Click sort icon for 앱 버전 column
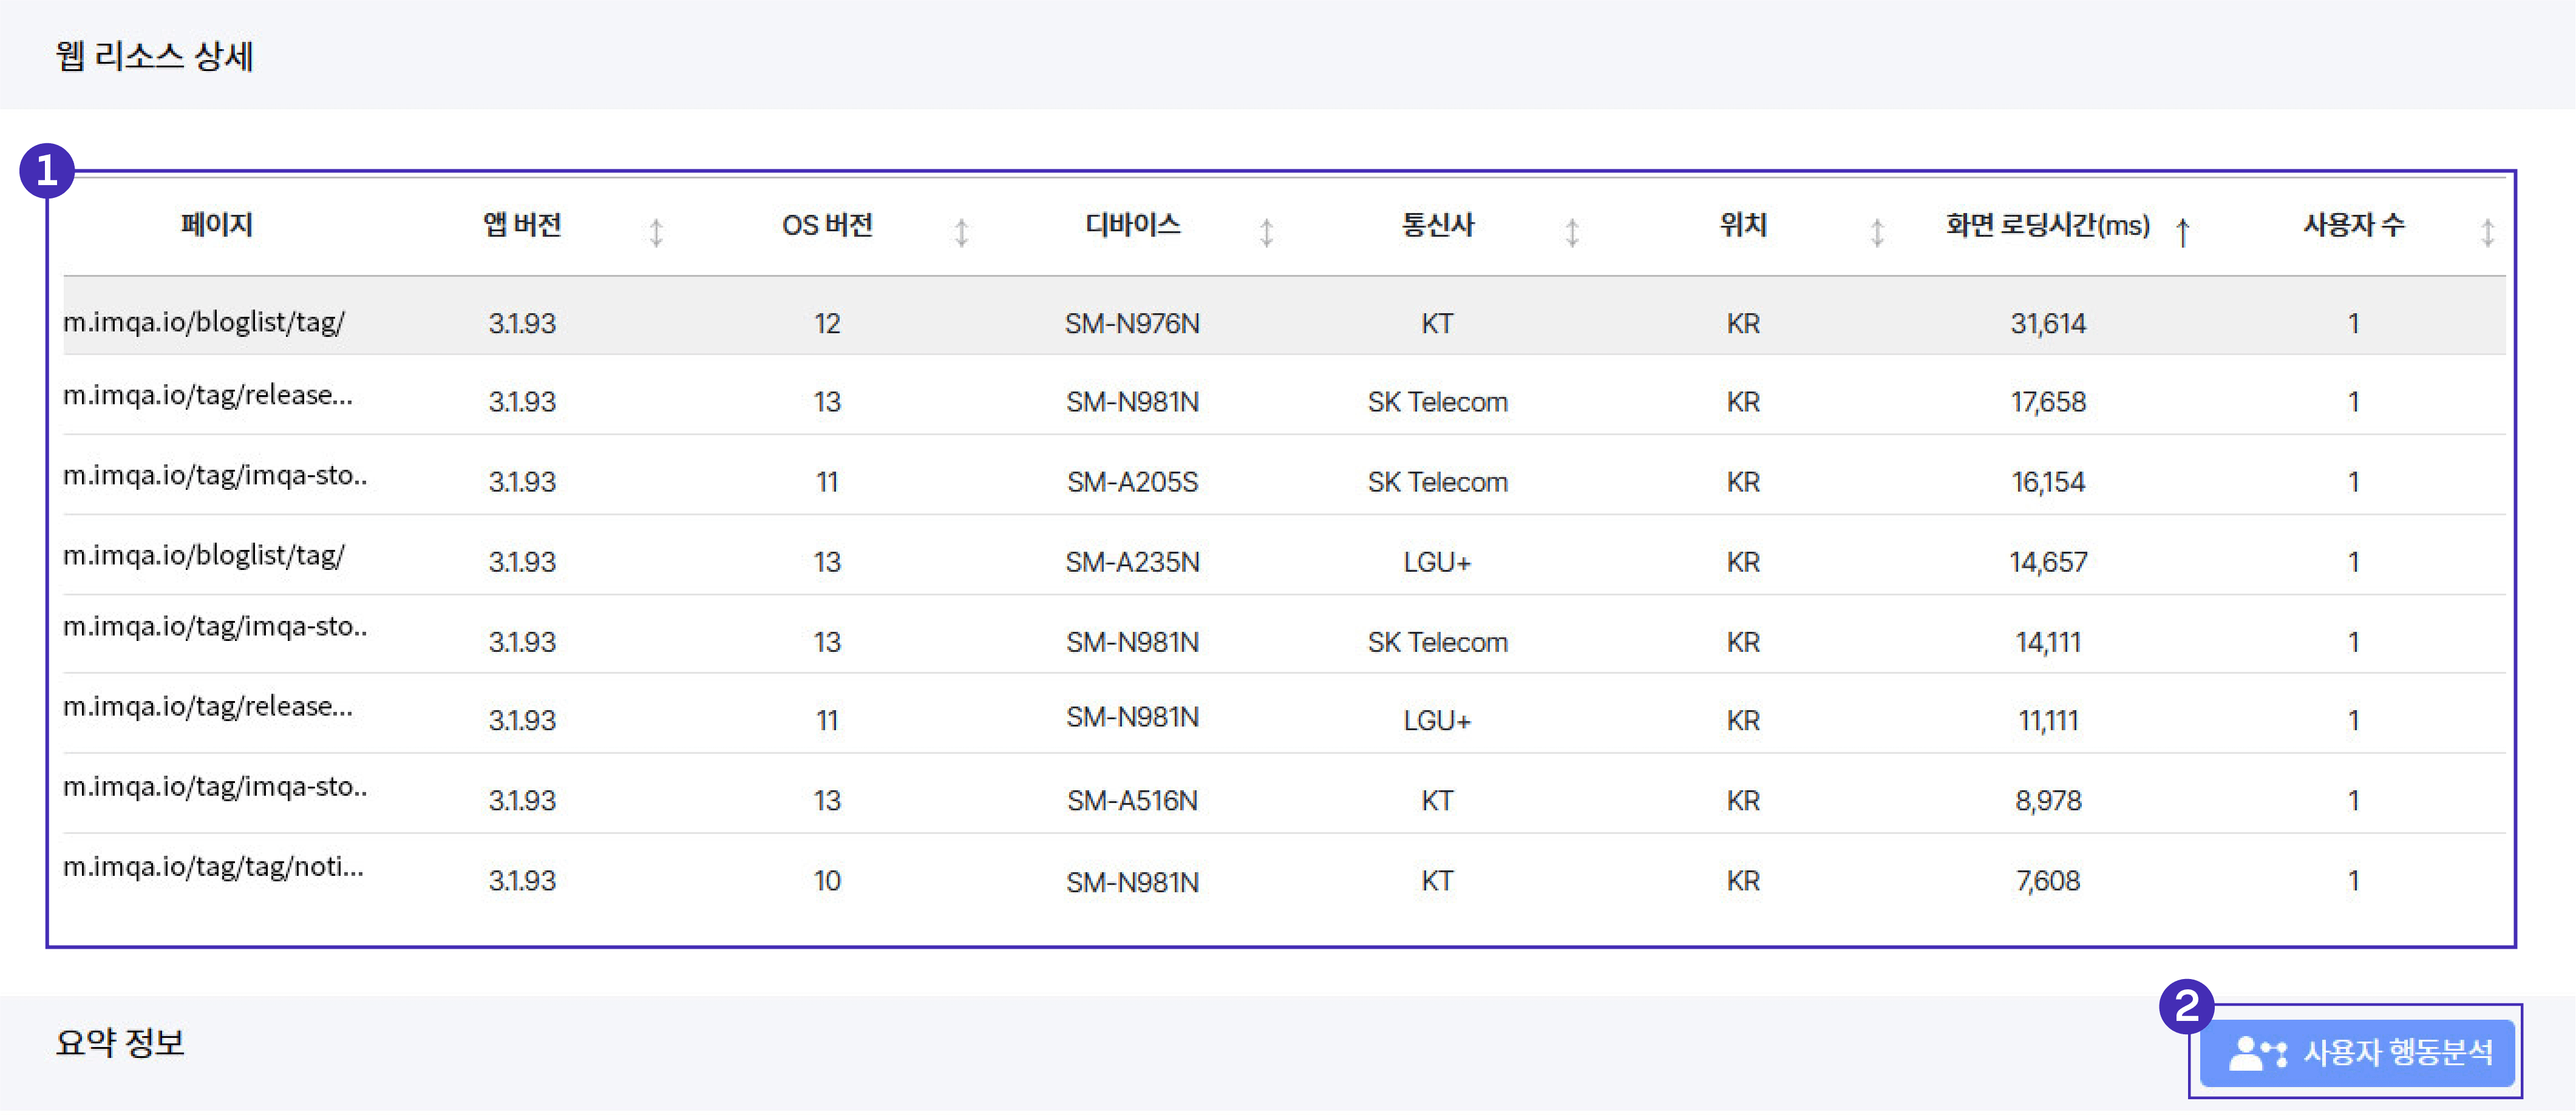 click(656, 233)
